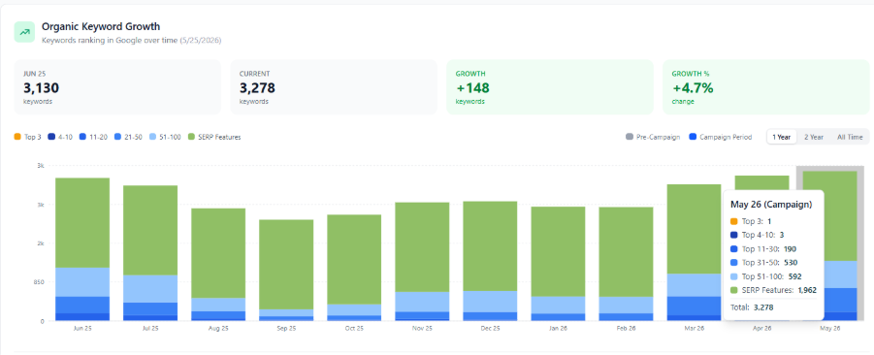Toggle the 51-100 legend series

tap(165, 137)
